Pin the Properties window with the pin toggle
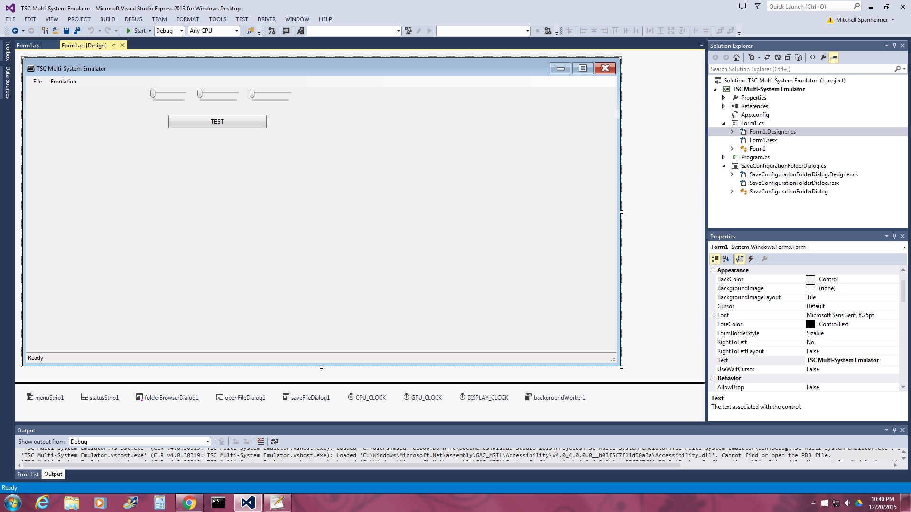The image size is (911, 512). pos(894,236)
